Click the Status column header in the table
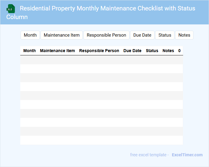209x167 pixels. pos(152,51)
